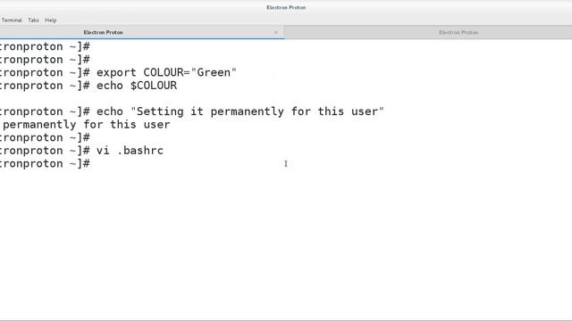Screen dimensions: 572x321
Task: Open the Tabs menu
Action: [33, 20]
